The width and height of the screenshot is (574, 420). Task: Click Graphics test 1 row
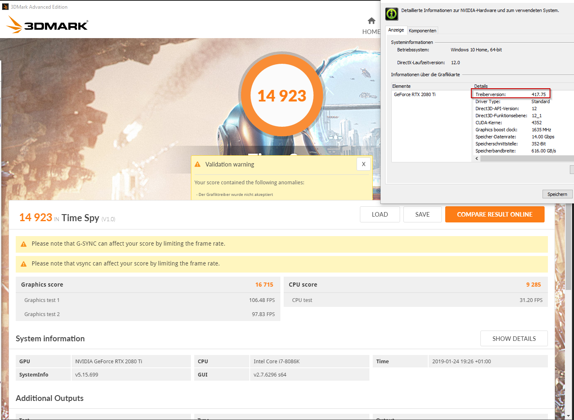(x=148, y=300)
